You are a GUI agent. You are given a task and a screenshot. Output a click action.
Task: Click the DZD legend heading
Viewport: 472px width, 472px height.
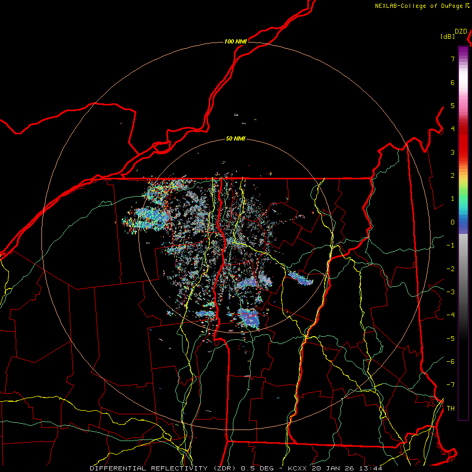[461, 31]
